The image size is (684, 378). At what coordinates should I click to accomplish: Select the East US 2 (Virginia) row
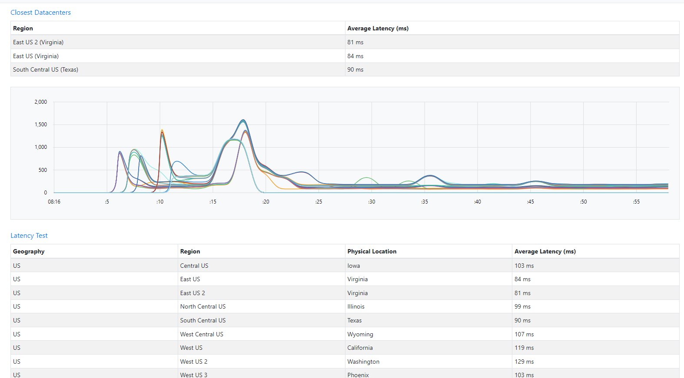345,42
